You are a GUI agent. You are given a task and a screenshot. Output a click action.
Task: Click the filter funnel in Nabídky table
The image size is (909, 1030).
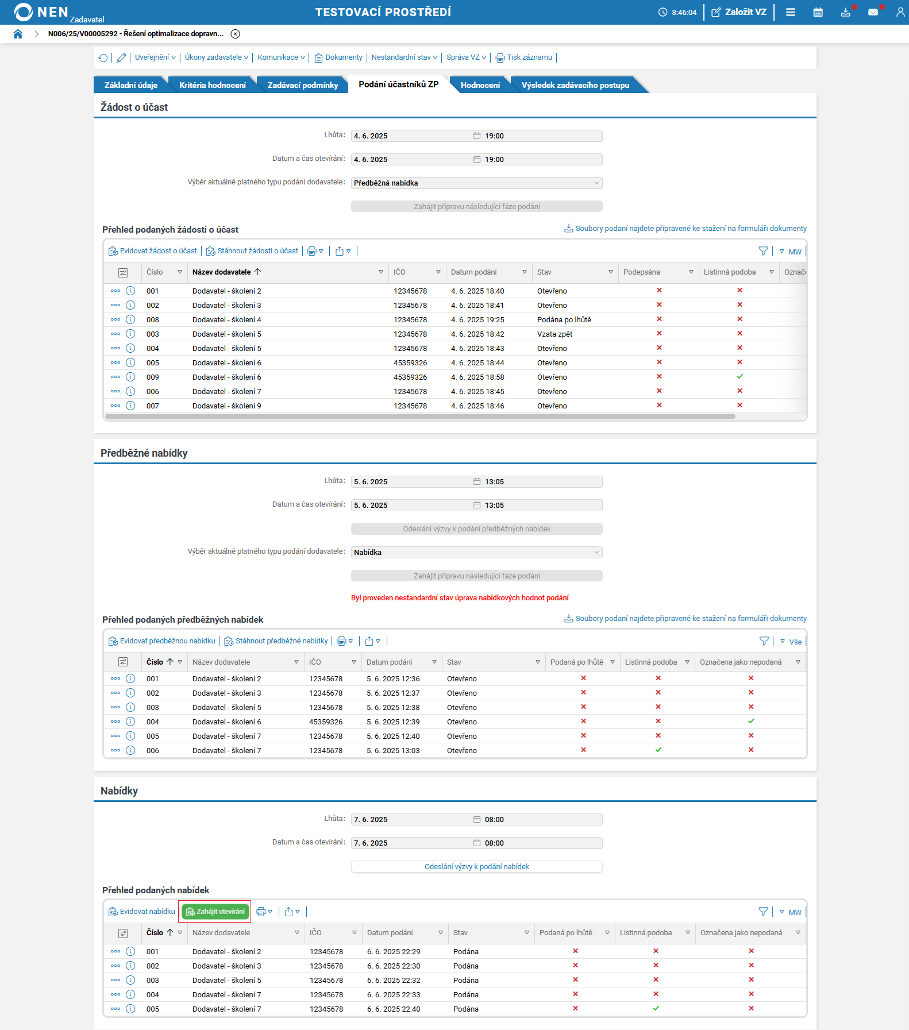coord(763,912)
